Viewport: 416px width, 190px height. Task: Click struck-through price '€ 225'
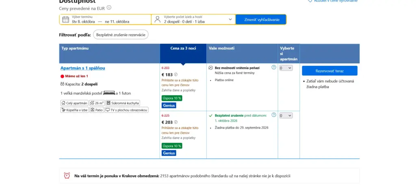[x=166, y=116]
